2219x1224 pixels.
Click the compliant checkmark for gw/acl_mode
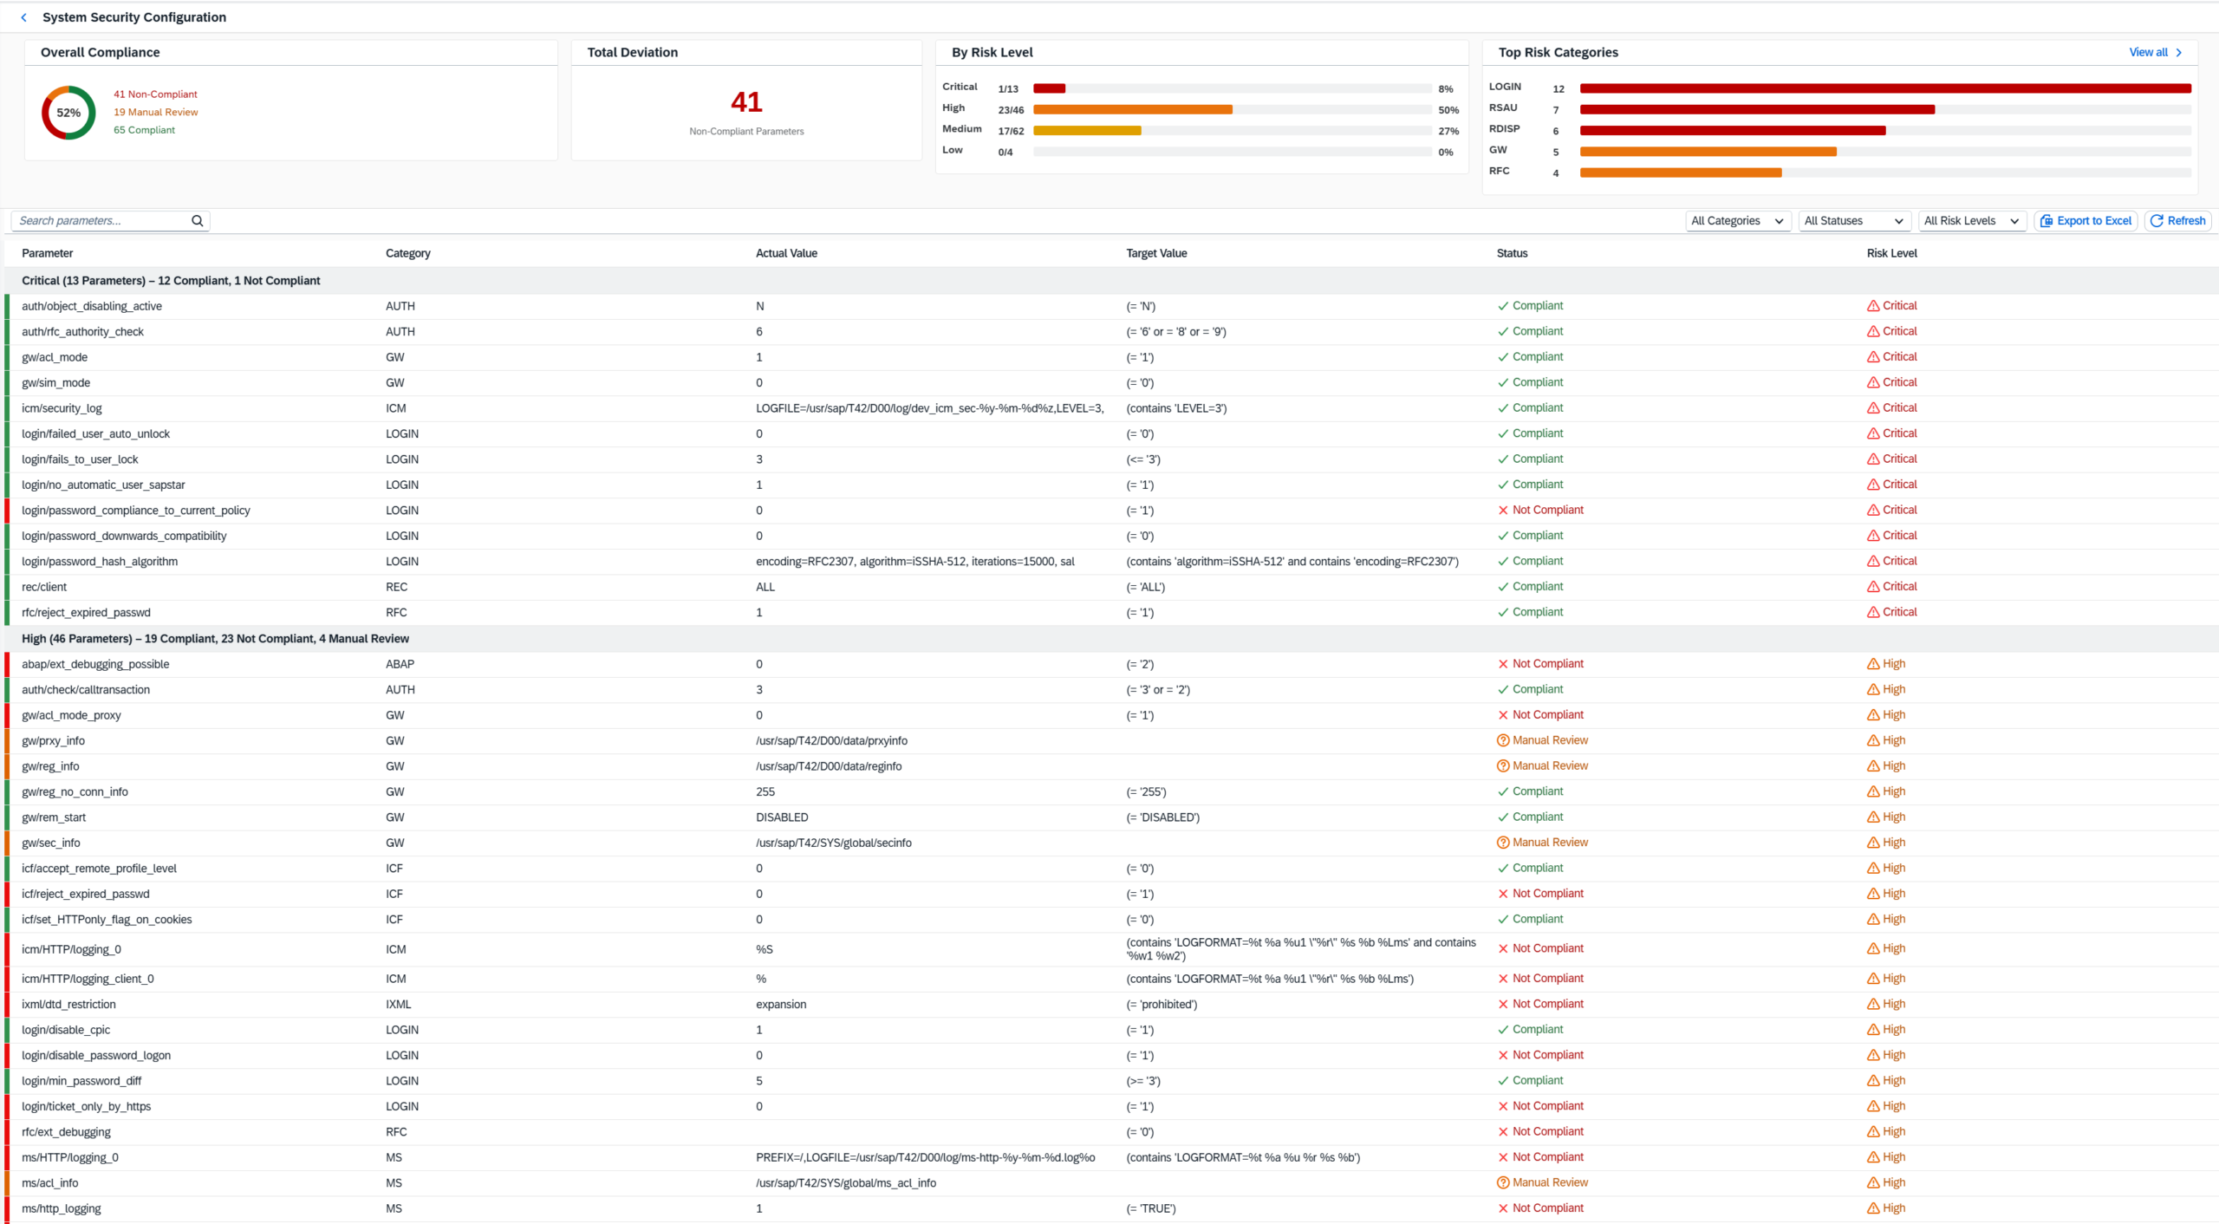tap(1503, 357)
